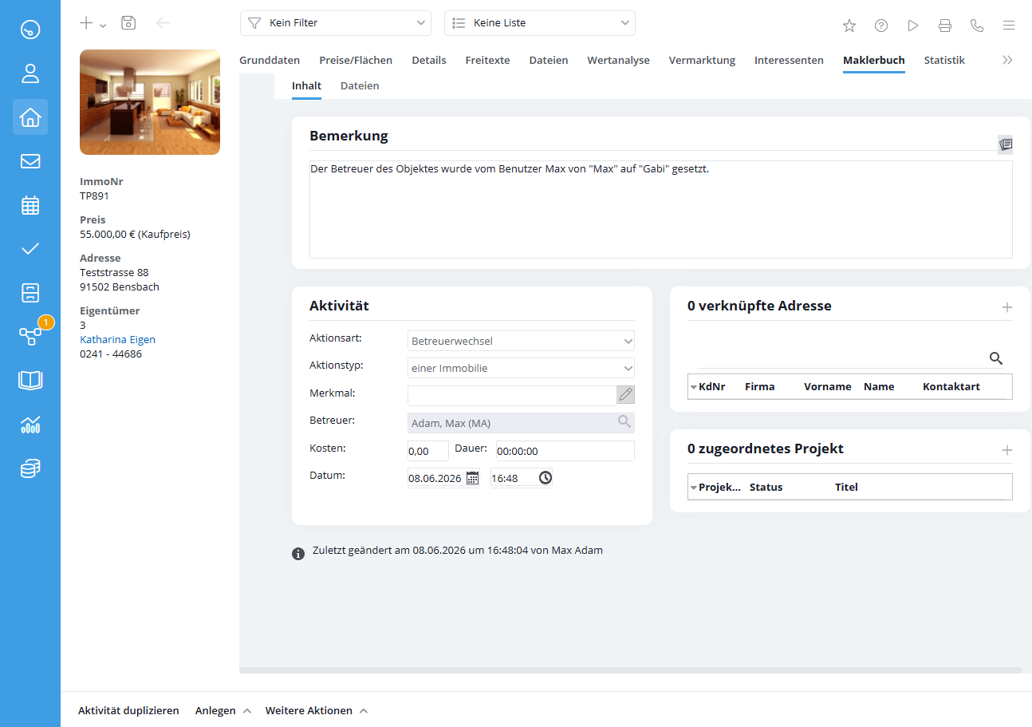Click the plus icon to create new
The width and height of the screenshot is (1032, 727).
tap(86, 23)
